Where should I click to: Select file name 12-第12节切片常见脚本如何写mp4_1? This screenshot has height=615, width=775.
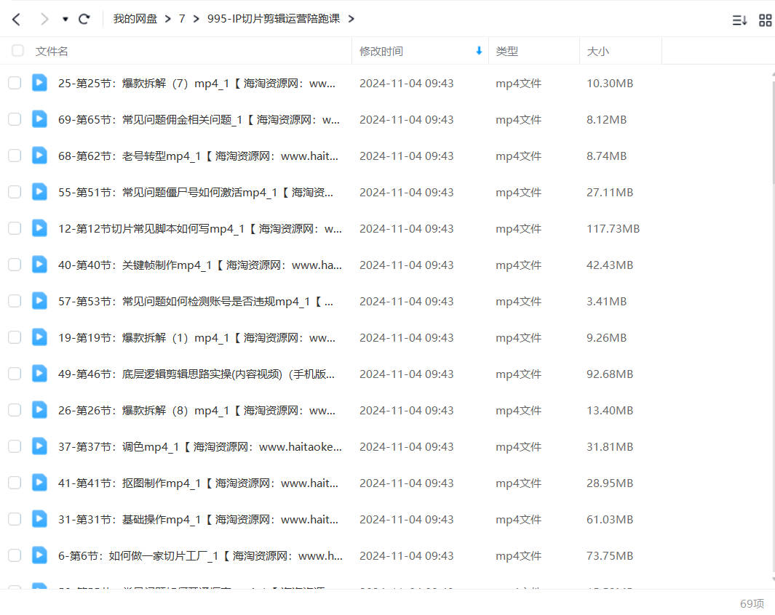pyautogui.click(x=199, y=229)
